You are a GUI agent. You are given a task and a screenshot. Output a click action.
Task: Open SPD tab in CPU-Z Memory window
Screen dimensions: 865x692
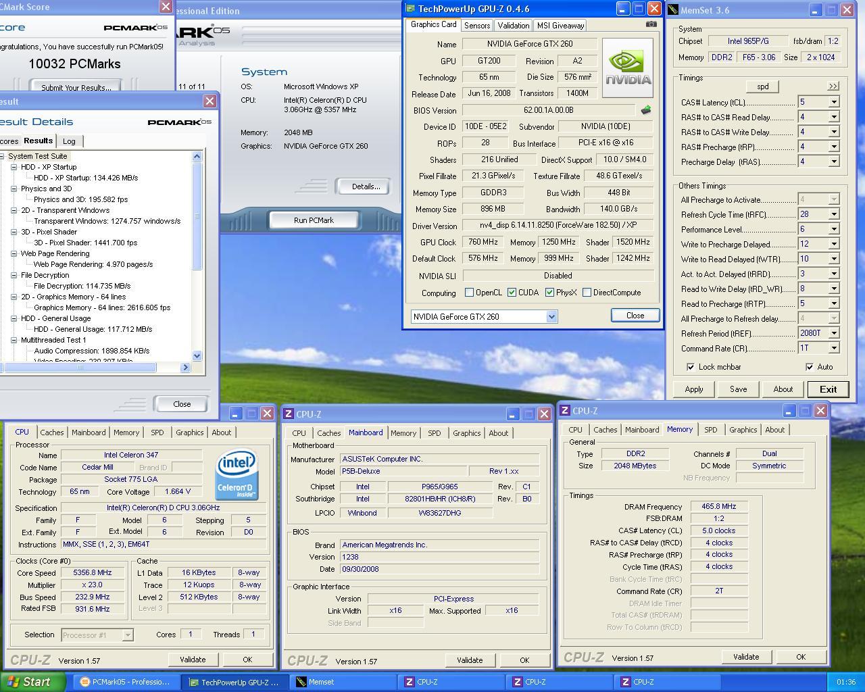click(x=711, y=430)
